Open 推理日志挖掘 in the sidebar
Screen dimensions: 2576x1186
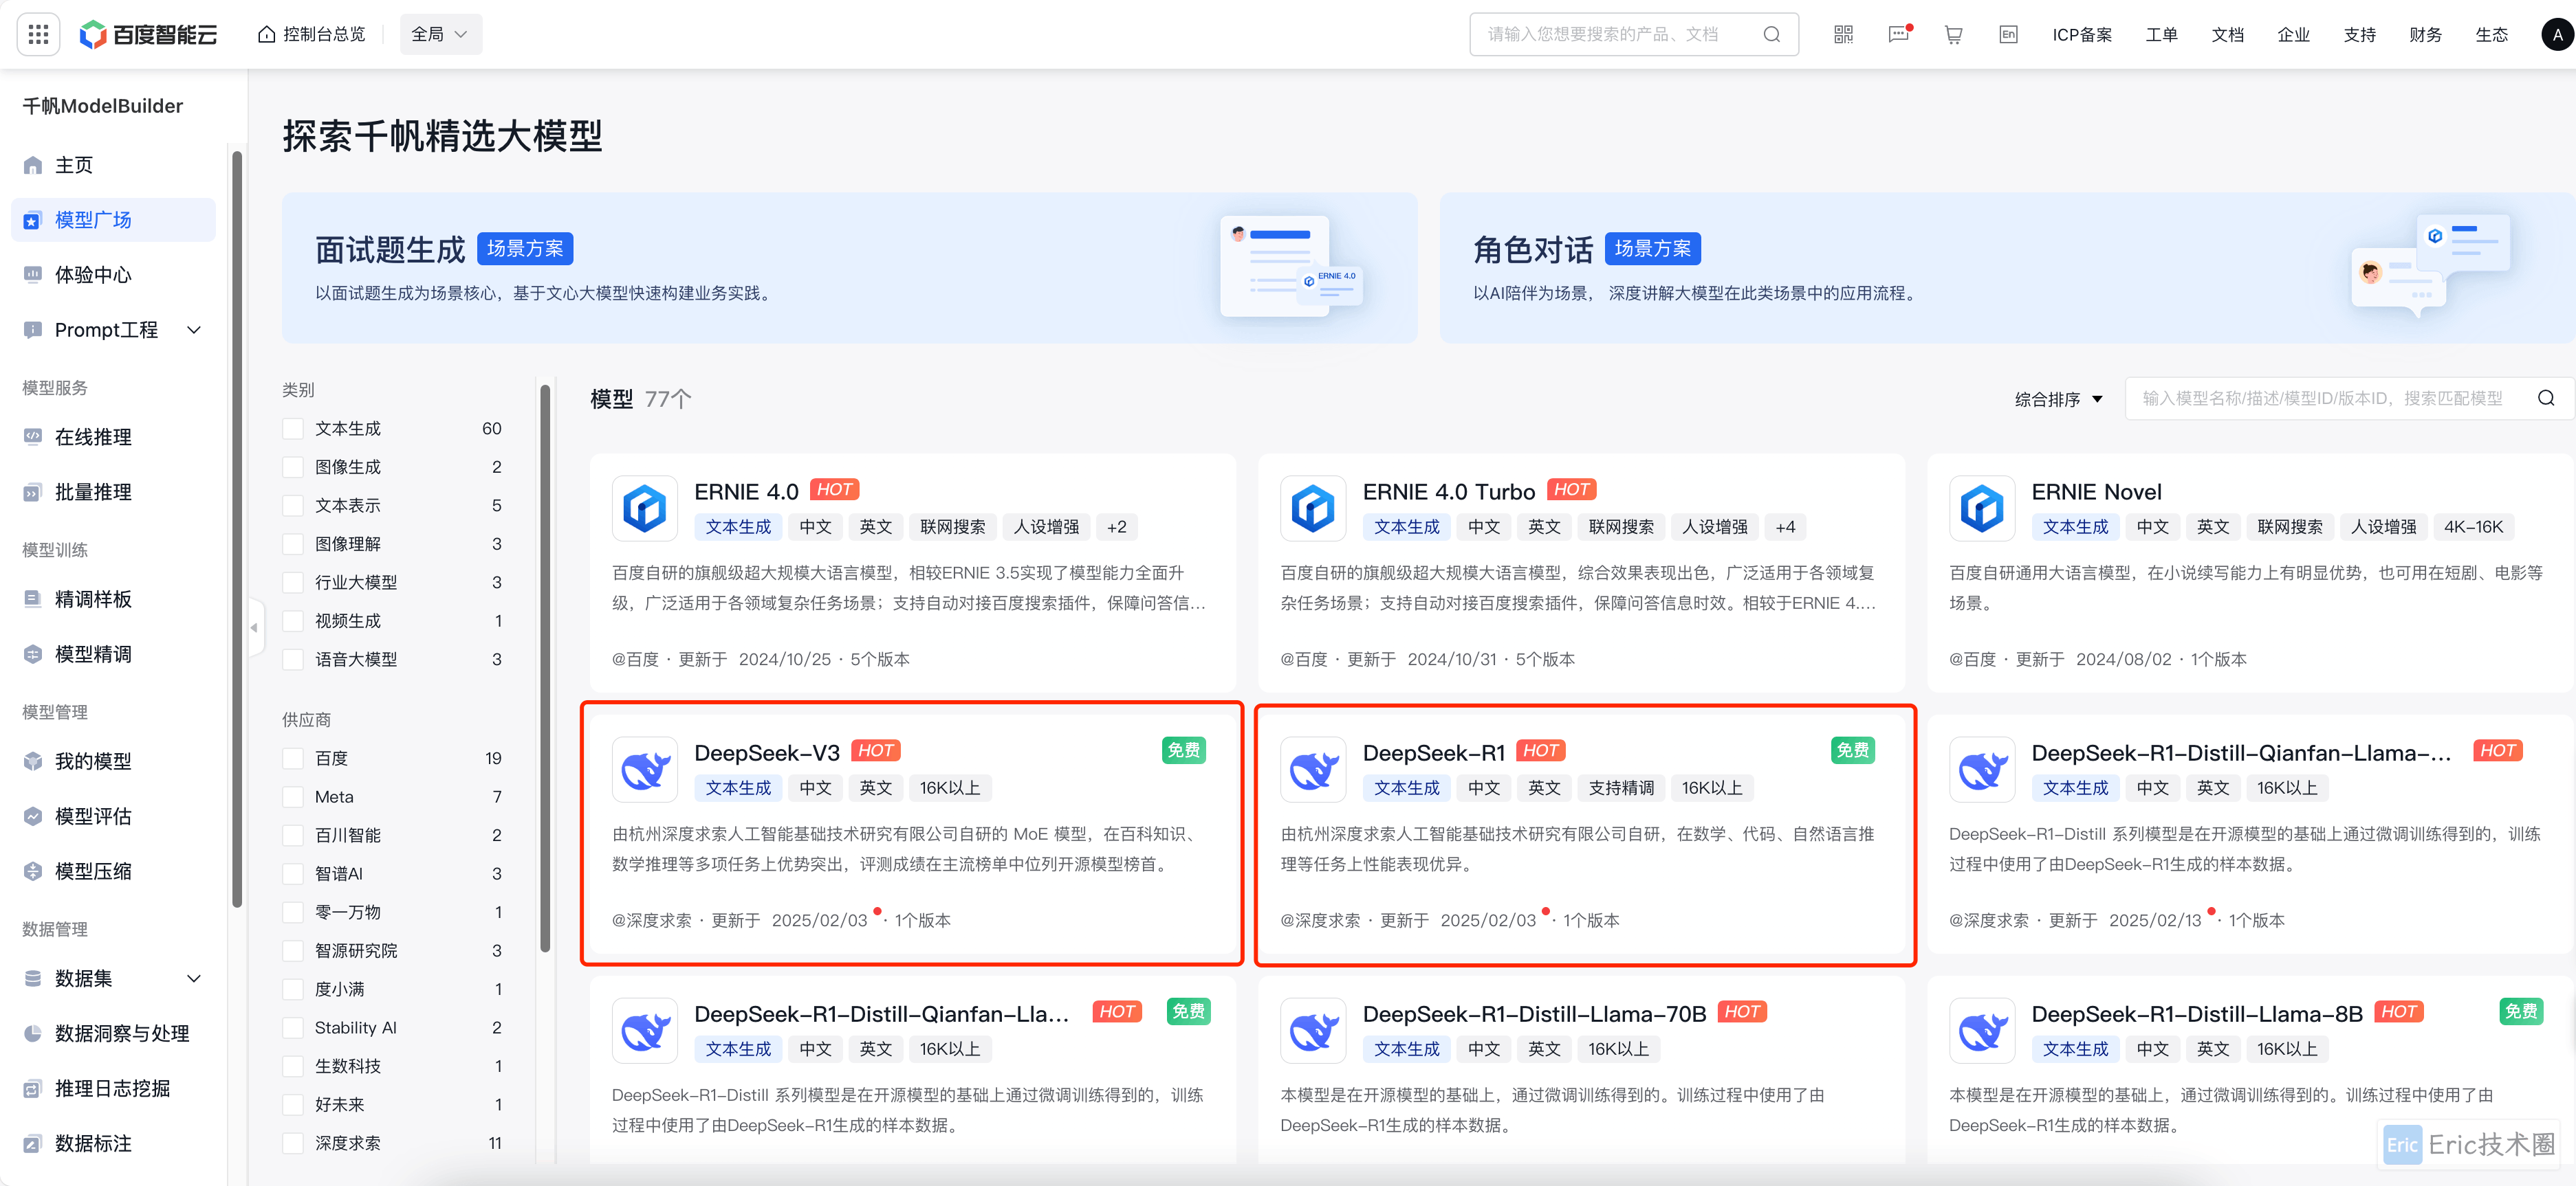(x=113, y=1088)
